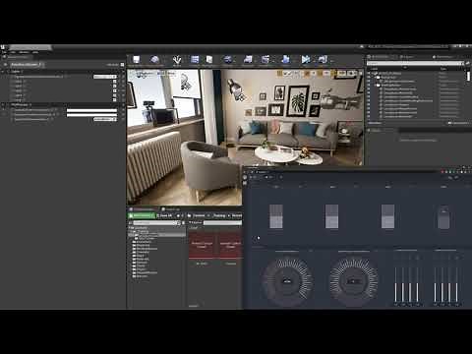Click the Build toolbar icon
The height and width of the screenshot is (354, 472).
click(x=285, y=60)
